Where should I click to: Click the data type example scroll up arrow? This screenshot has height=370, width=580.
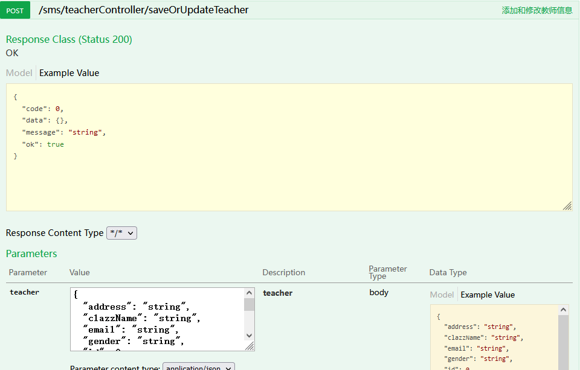[x=563, y=310]
